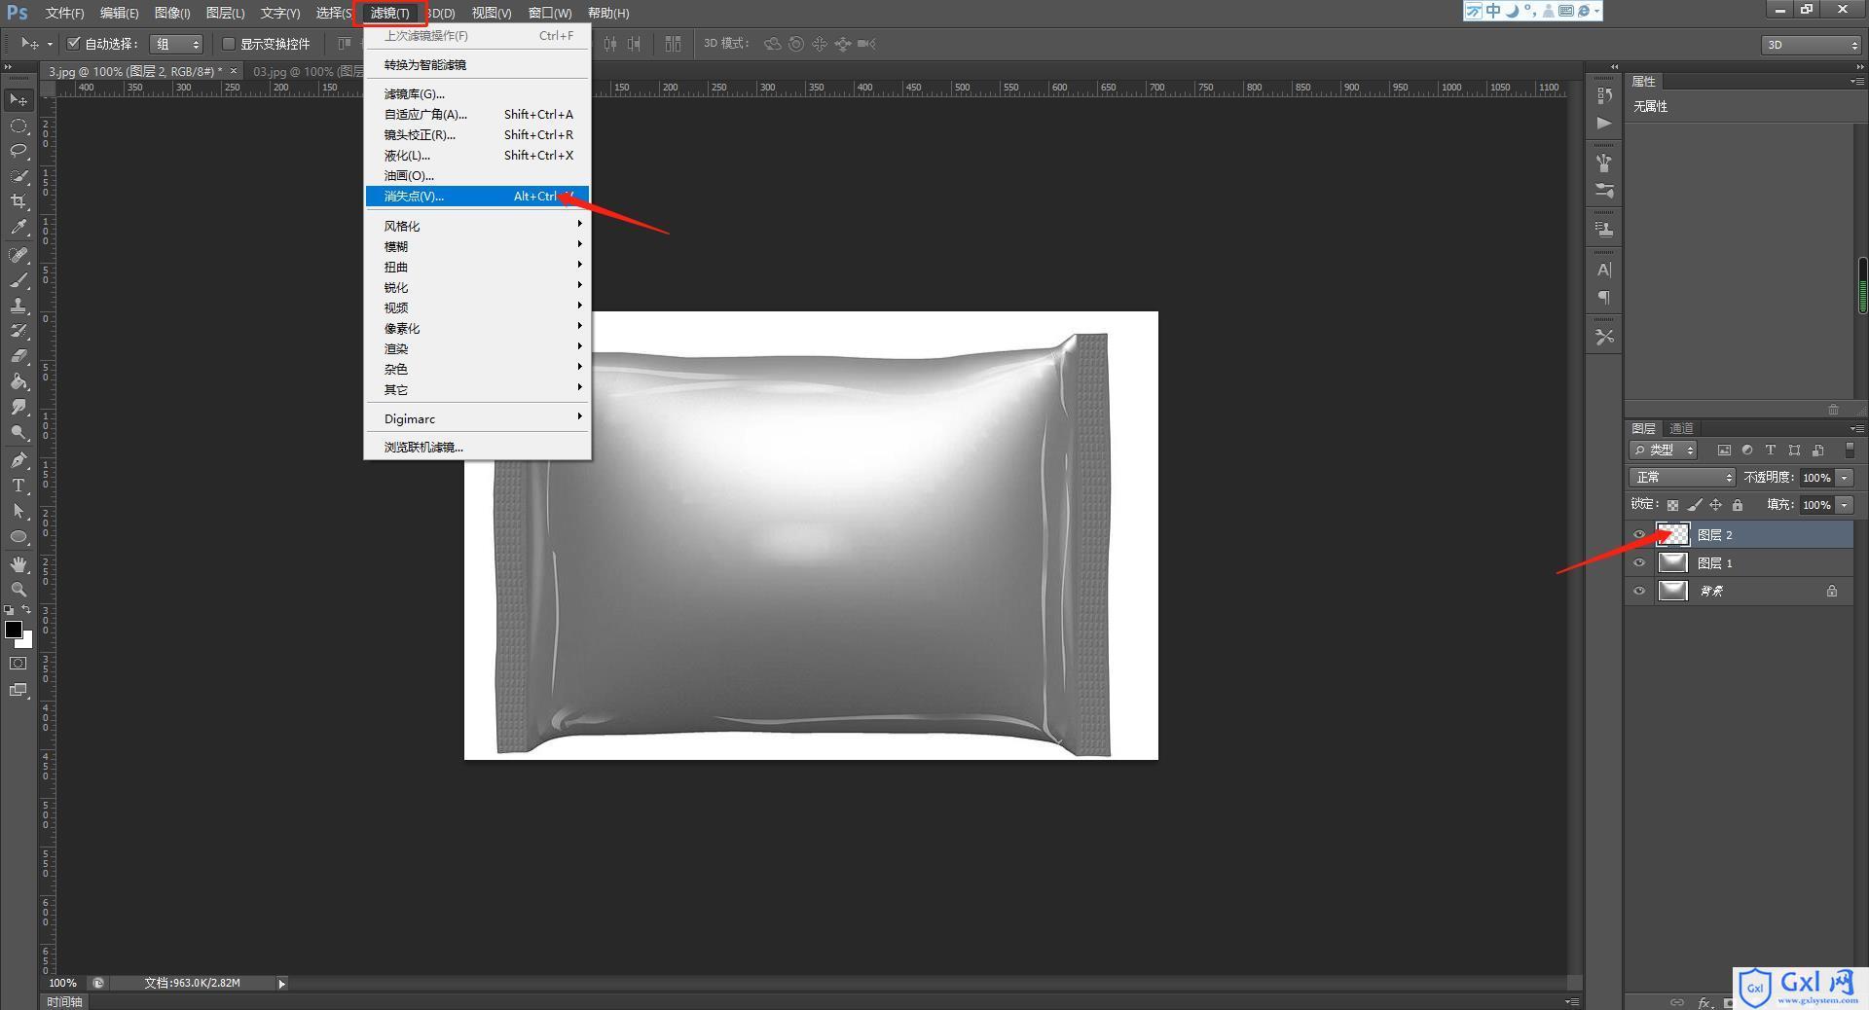This screenshot has height=1010, width=1869.
Task: Choose 消失点(V)... in the filter menu
Action: [x=477, y=196]
